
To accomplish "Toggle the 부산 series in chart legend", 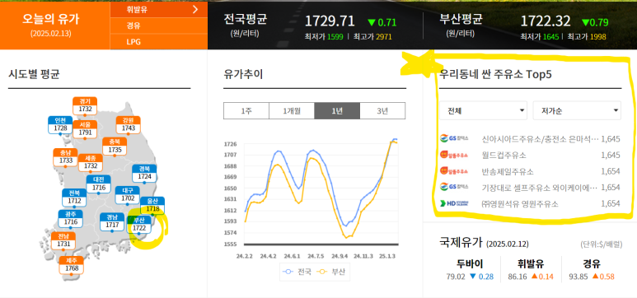I will pos(330,272).
